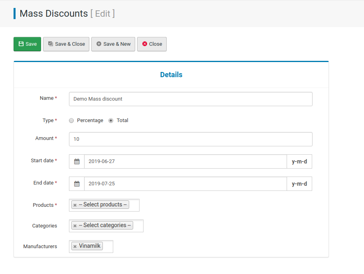The height and width of the screenshot is (274, 364).
Task: Remove the Select categories tag
Action: pyautogui.click(x=75, y=225)
